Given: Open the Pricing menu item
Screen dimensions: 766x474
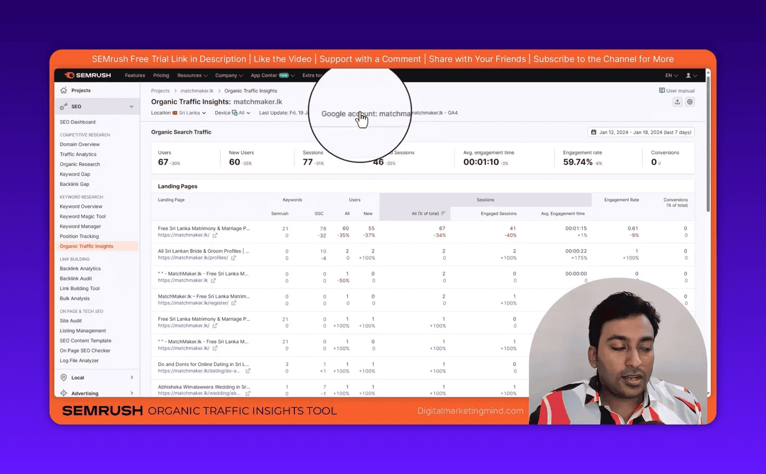Looking at the screenshot, I should point(161,74).
